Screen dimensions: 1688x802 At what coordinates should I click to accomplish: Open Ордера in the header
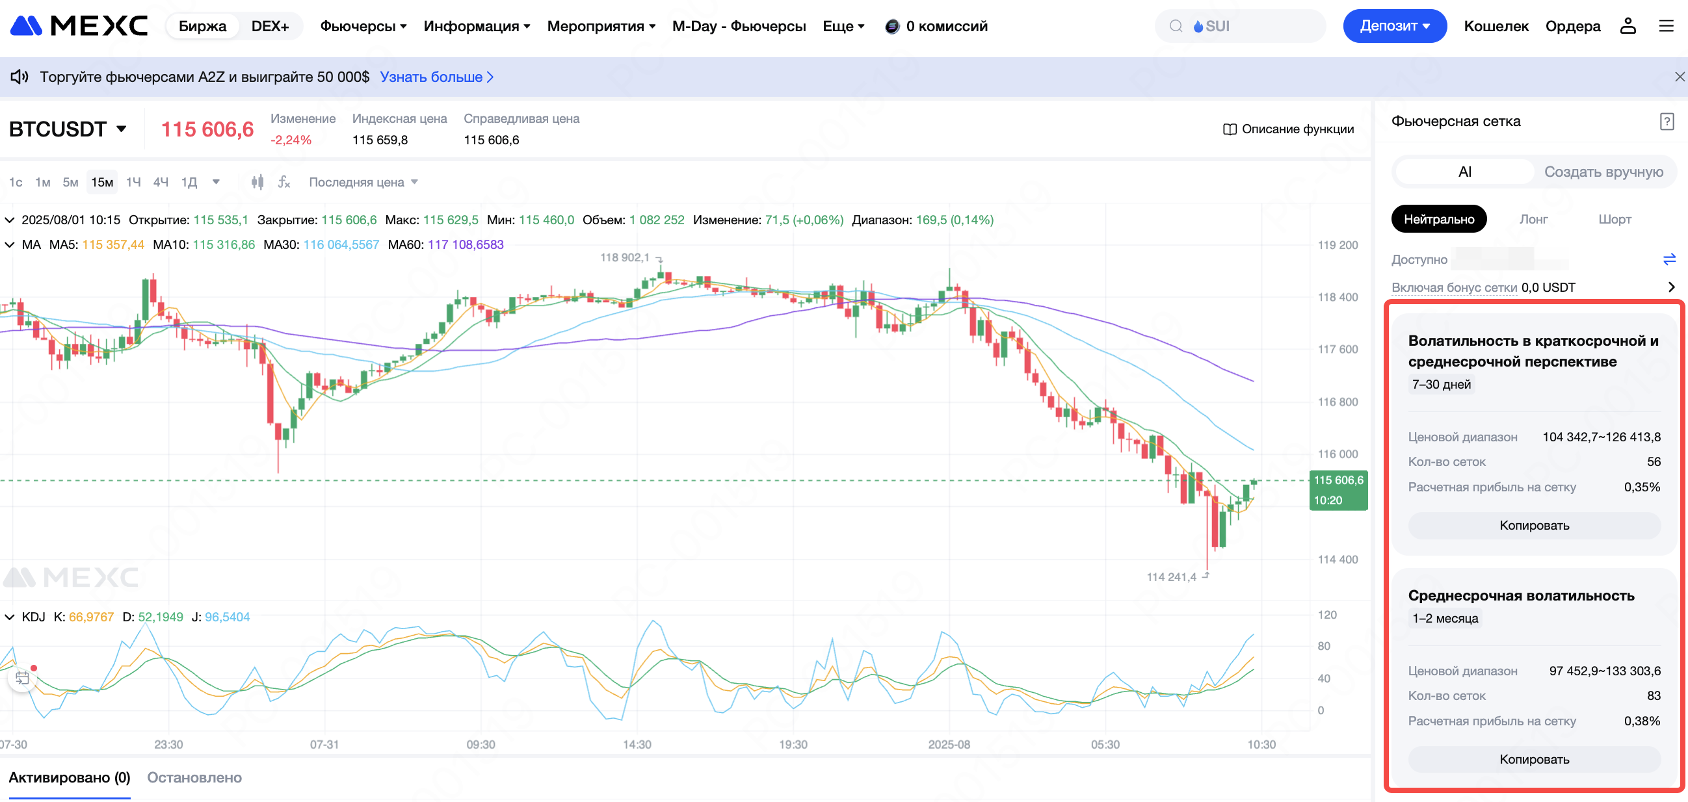click(x=1573, y=26)
